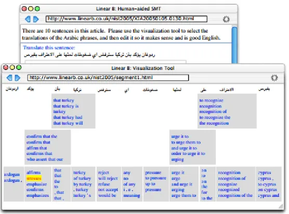This screenshot has height=214, width=289.
Task: Pick 'would be' option
Action: point(107,195)
